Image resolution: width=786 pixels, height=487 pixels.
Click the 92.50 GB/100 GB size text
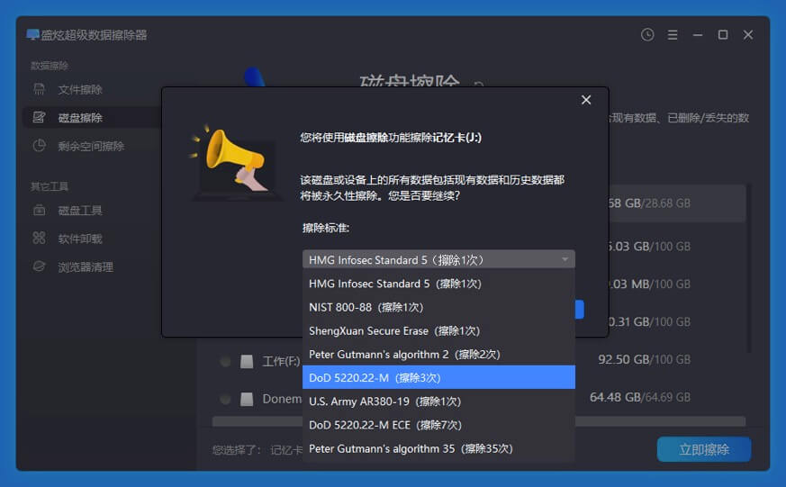pos(644,359)
